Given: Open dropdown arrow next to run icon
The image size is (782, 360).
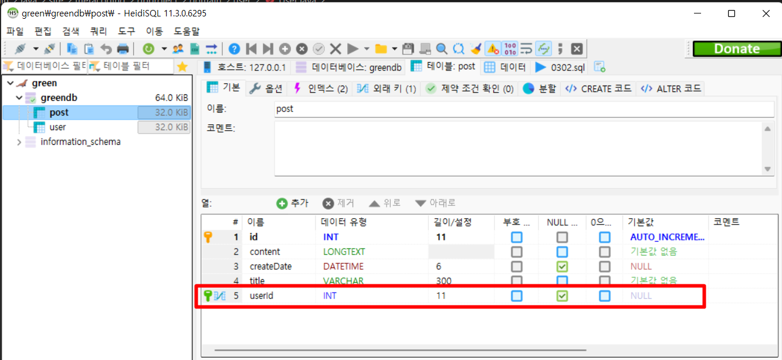Looking at the screenshot, I should coord(367,49).
